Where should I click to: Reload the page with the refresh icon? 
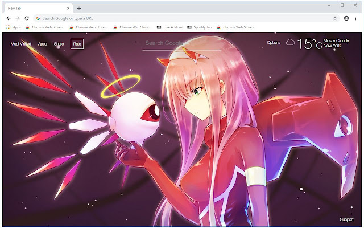click(x=27, y=18)
